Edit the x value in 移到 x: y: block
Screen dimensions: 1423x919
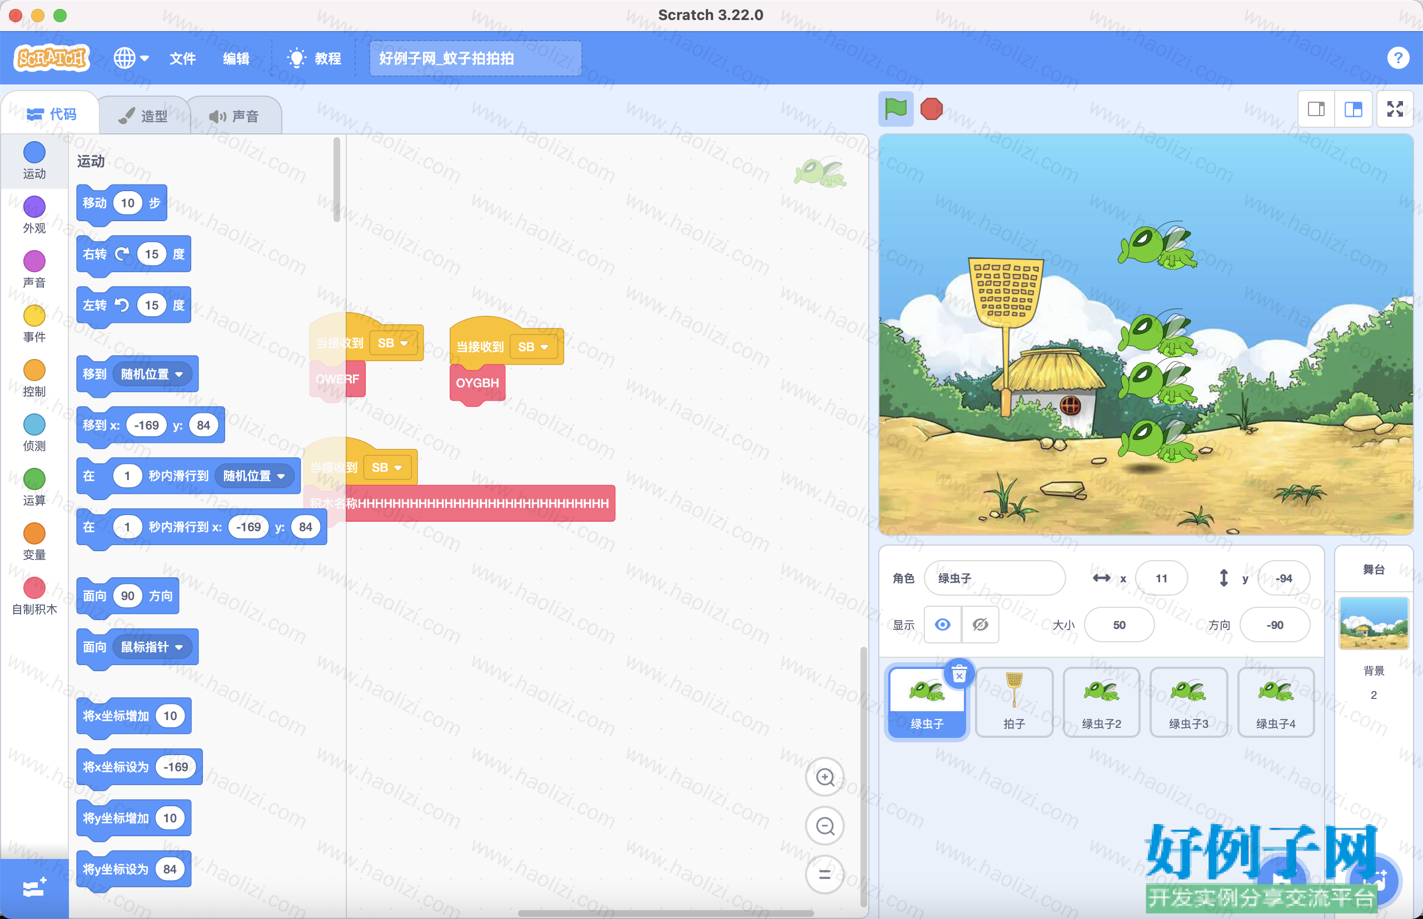146,425
